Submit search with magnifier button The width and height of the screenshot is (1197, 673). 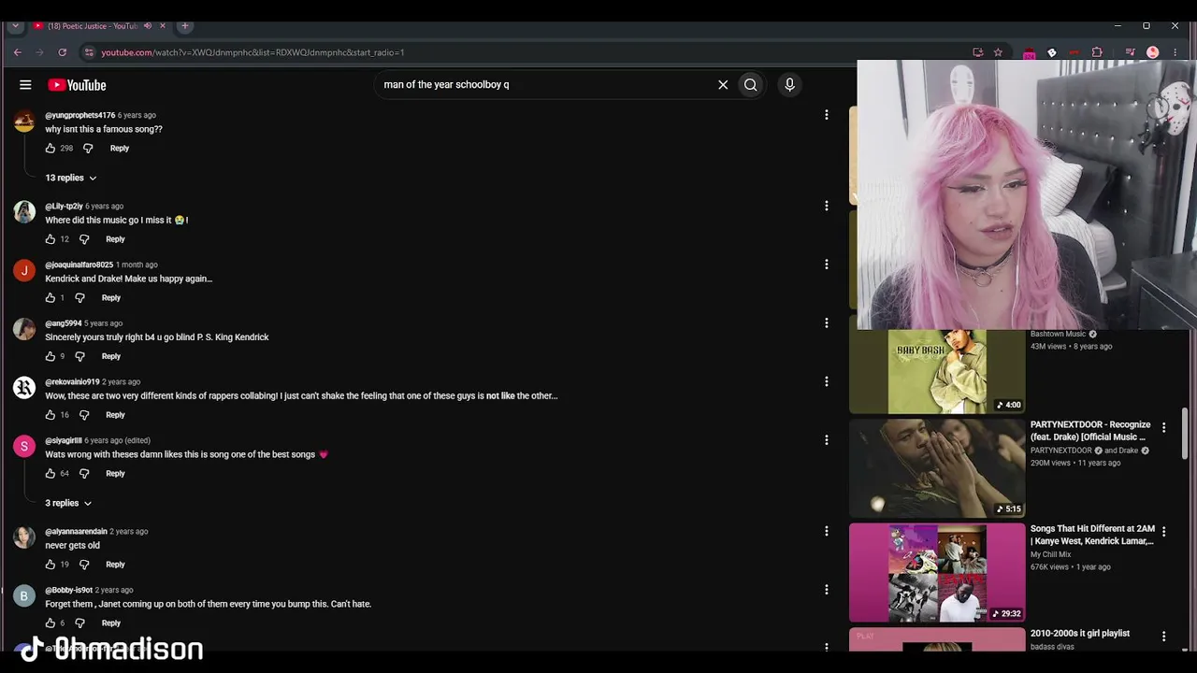point(751,85)
